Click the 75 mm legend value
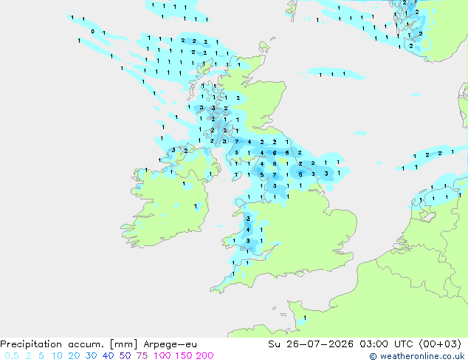This screenshot has width=468, height=362. click(142, 356)
